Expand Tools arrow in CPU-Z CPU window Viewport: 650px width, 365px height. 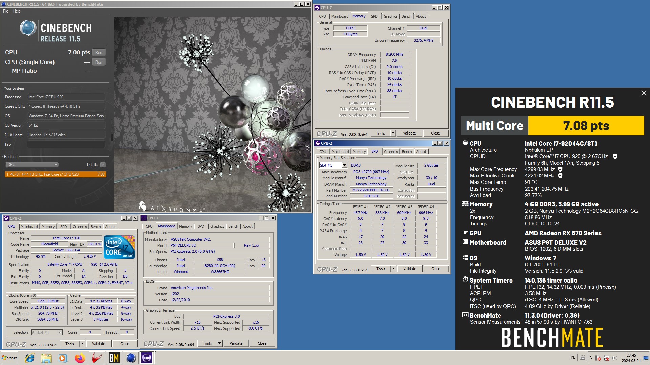(82, 344)
